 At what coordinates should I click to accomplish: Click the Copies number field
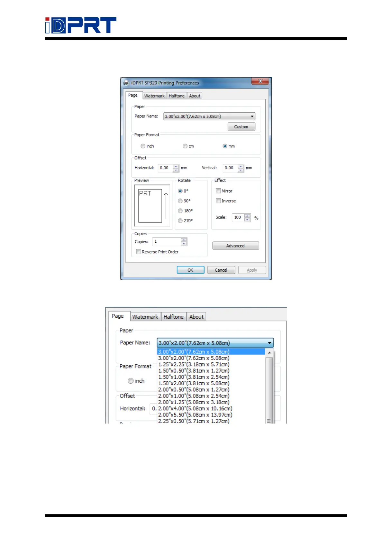coord(166,241)
